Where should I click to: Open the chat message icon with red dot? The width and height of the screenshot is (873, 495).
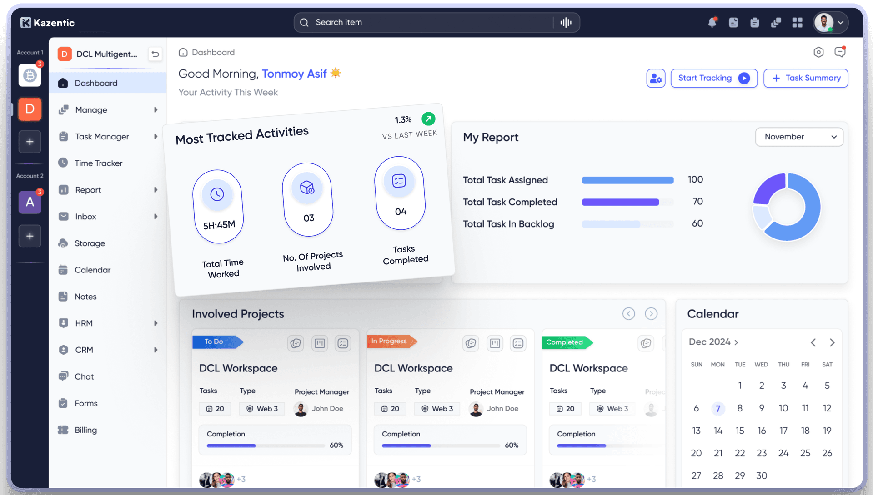pos(840,52)
